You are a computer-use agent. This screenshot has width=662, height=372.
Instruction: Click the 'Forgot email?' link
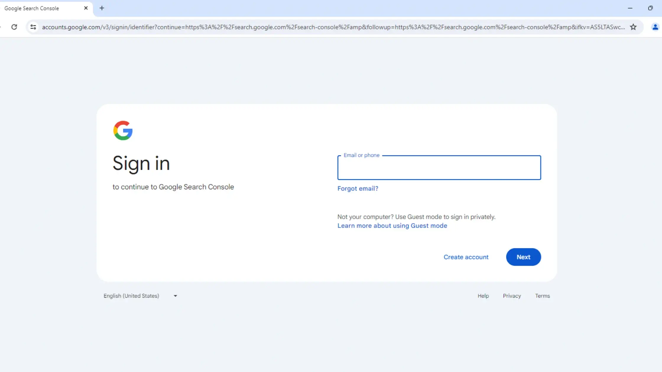tap(358, 188)
